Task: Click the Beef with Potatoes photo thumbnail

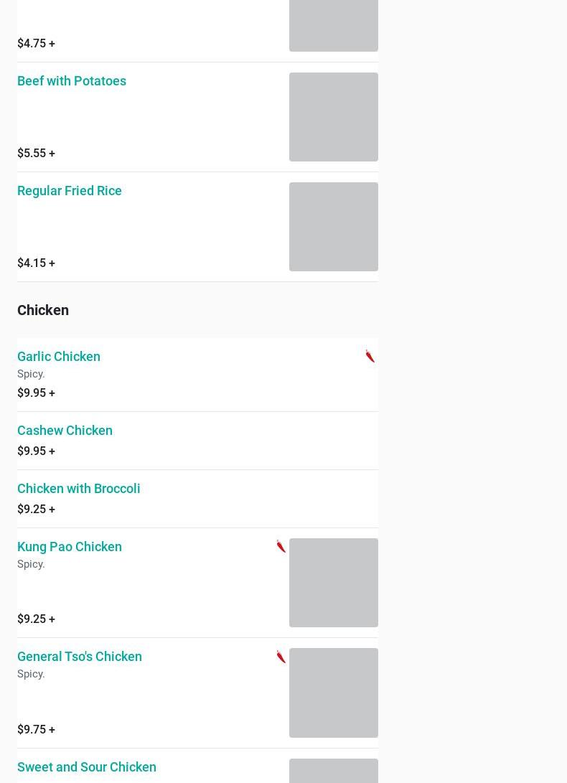Action: tap(334, 117)
